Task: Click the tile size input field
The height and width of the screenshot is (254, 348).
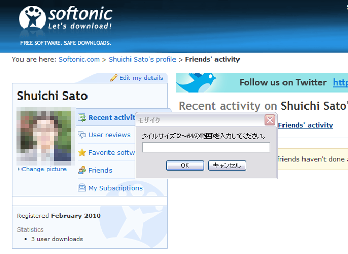Action: coord(206,147)
